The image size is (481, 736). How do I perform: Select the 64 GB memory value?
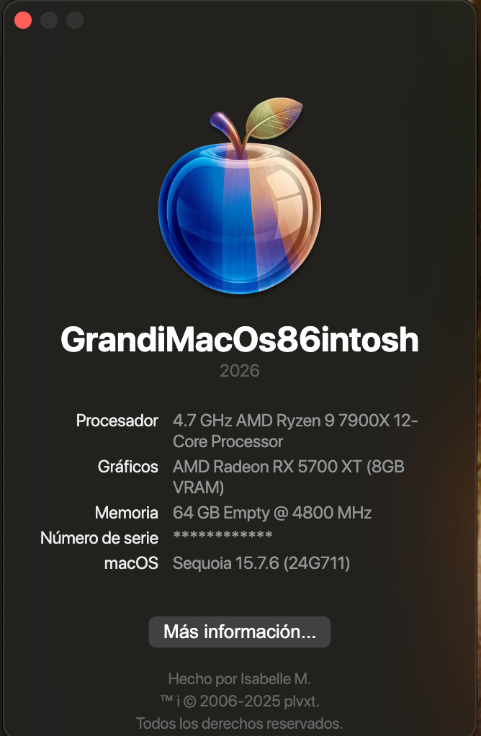272,513
